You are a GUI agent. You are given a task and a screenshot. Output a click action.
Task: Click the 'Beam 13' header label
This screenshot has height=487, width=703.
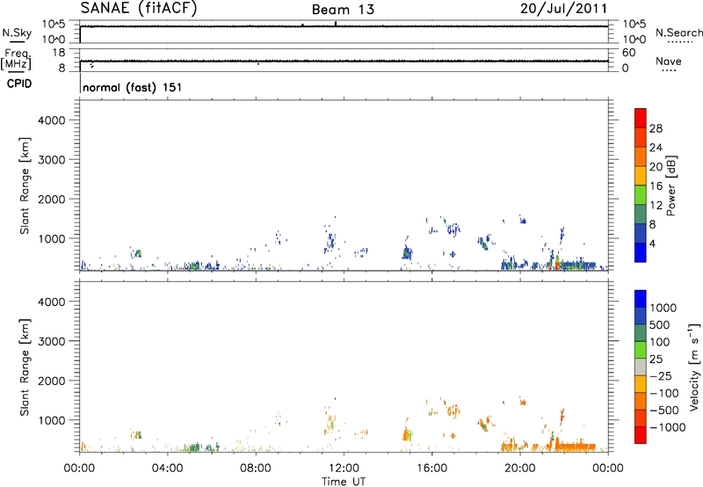343,10
